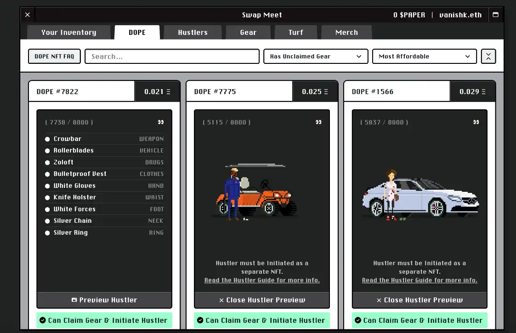Click the White Forces item name

pos(75,209)
